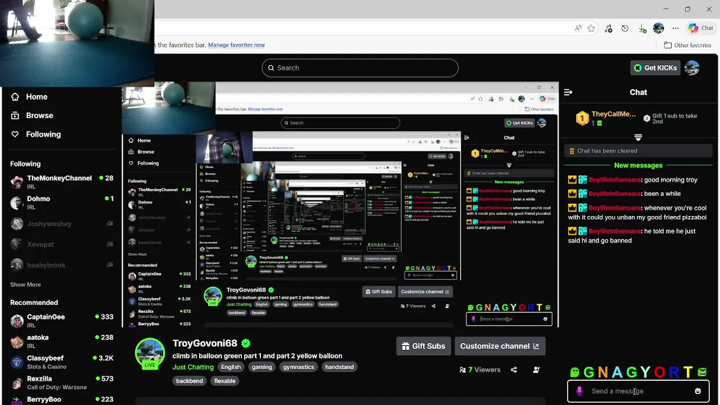Select the handstand tag
720x405 pixels.
click(339, 367)
